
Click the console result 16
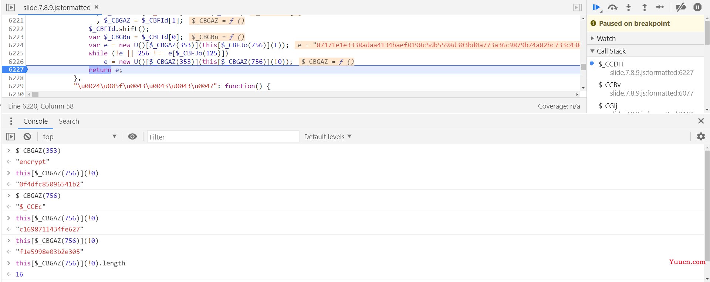[x=19, y=274]
